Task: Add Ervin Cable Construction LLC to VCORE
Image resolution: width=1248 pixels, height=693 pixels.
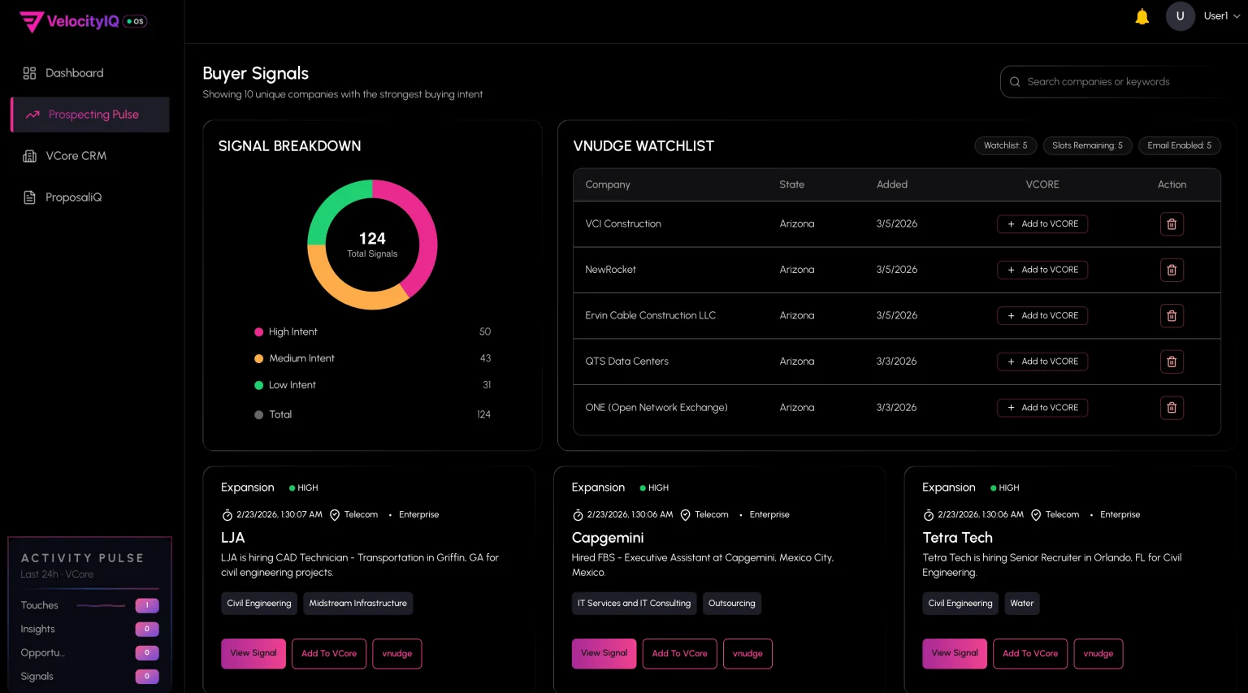Action: [x=1042, y=316]
